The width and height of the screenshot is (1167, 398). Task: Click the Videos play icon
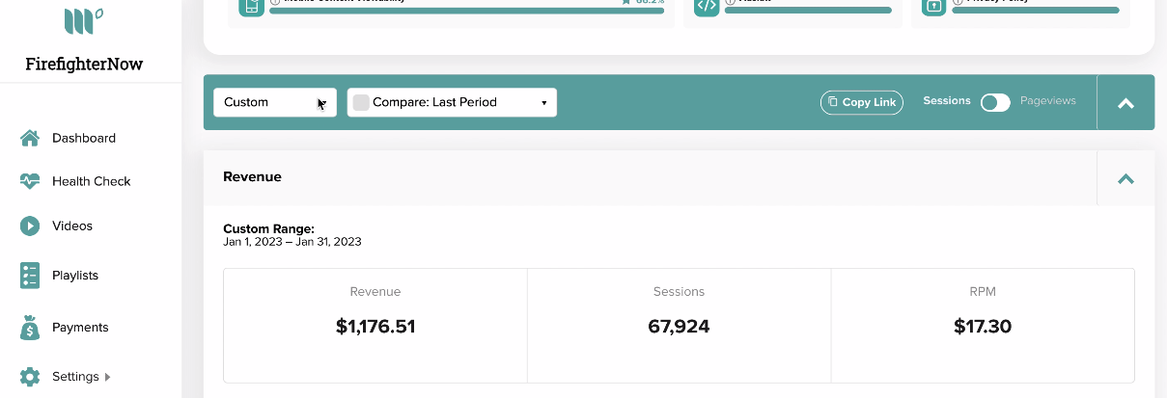tap(30, 226)
